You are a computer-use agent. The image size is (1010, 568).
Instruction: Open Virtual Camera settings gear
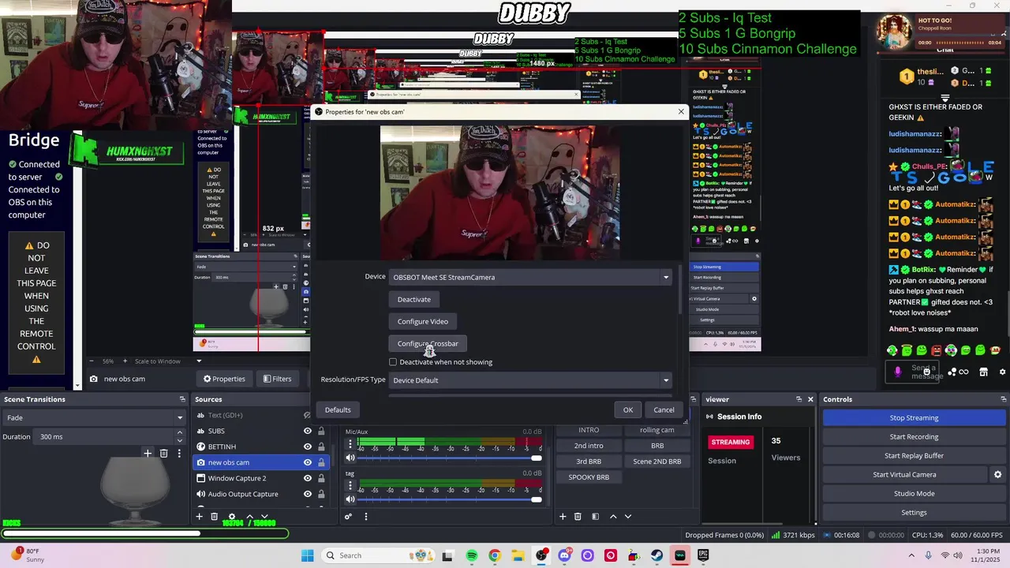997,475
